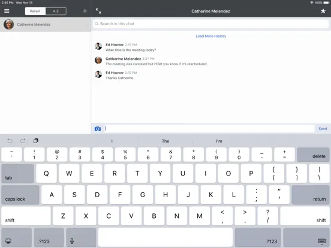Open the hamburger menu icon

pyautogui.click(x=7, y=11)
